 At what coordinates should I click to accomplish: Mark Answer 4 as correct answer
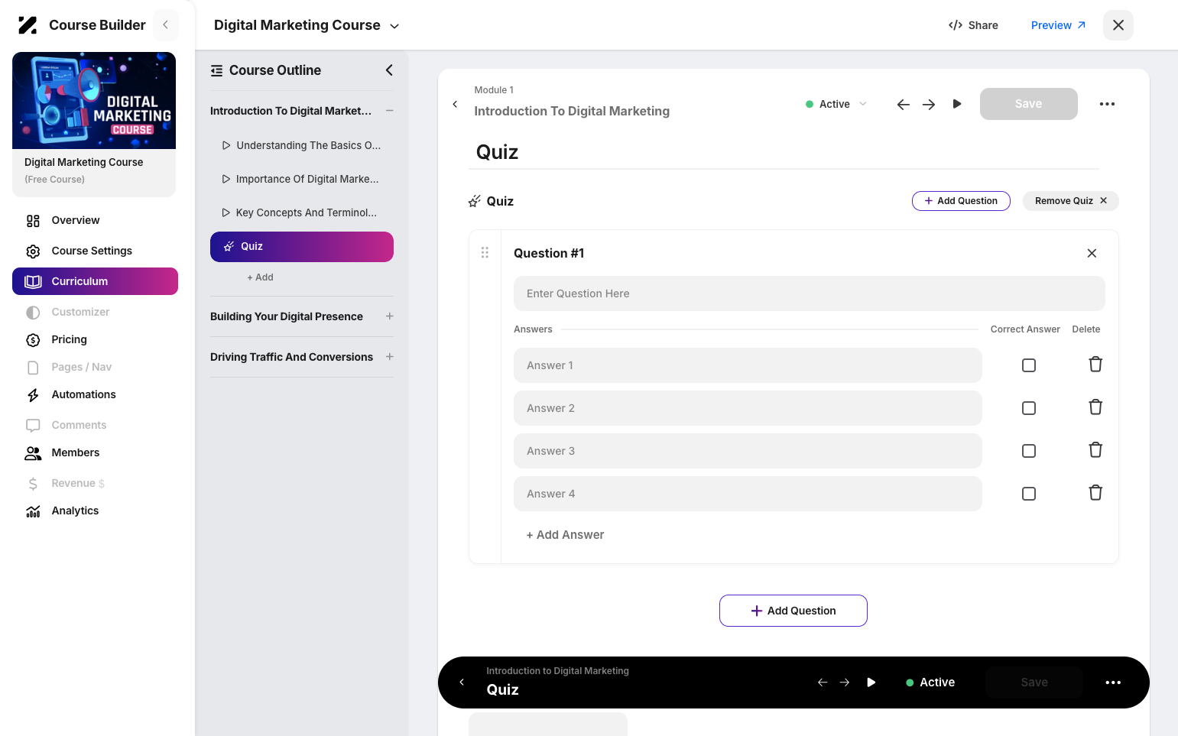coord(1029,494)
